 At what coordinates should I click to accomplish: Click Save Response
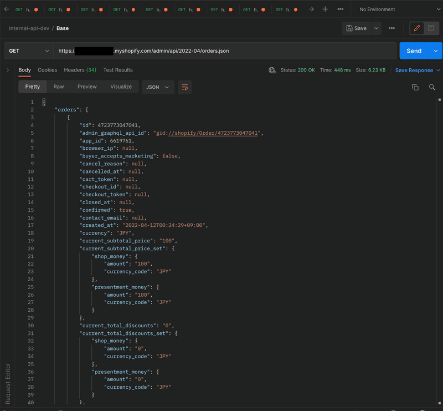[x=414, y=70]
